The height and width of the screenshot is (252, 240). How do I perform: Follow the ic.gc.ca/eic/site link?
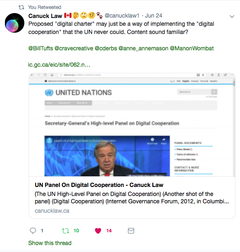[x=59, y=65]
